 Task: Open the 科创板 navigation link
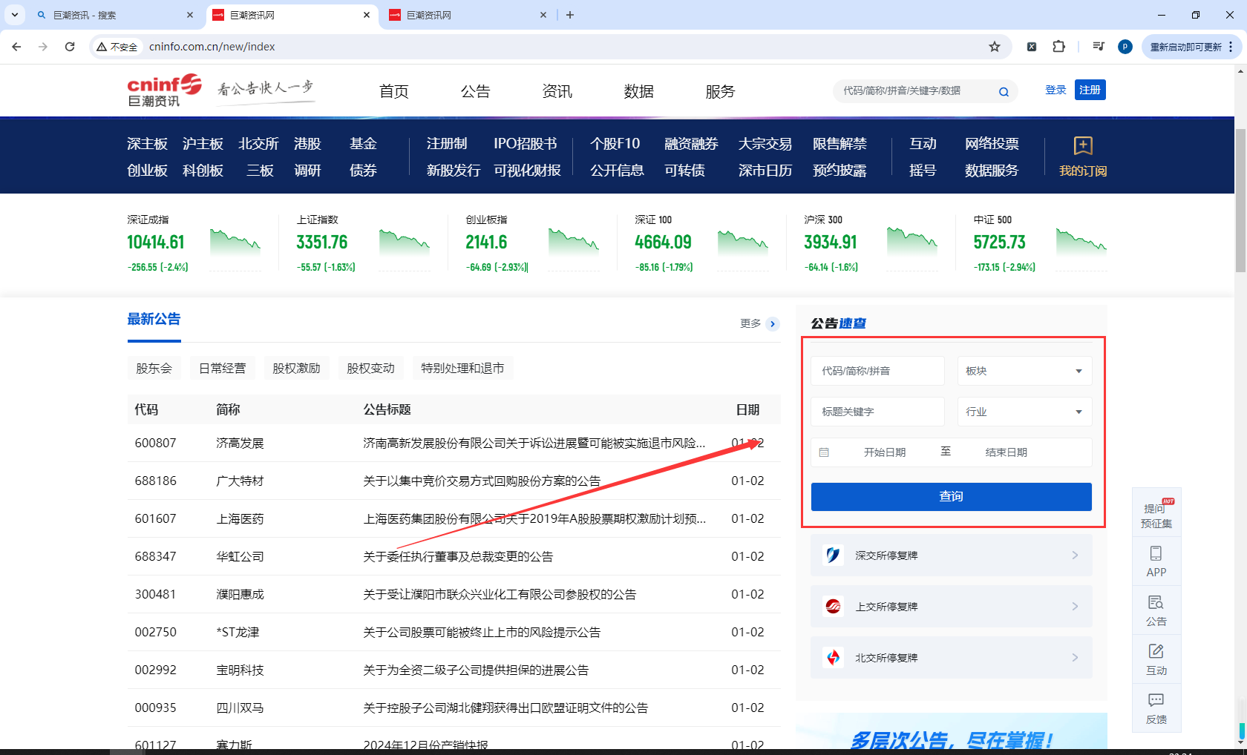(x=203, y=171)
